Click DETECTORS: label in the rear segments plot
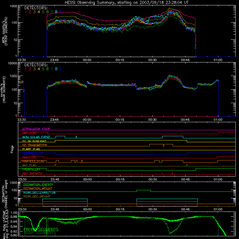239x239 pixels. coord(36,65)
